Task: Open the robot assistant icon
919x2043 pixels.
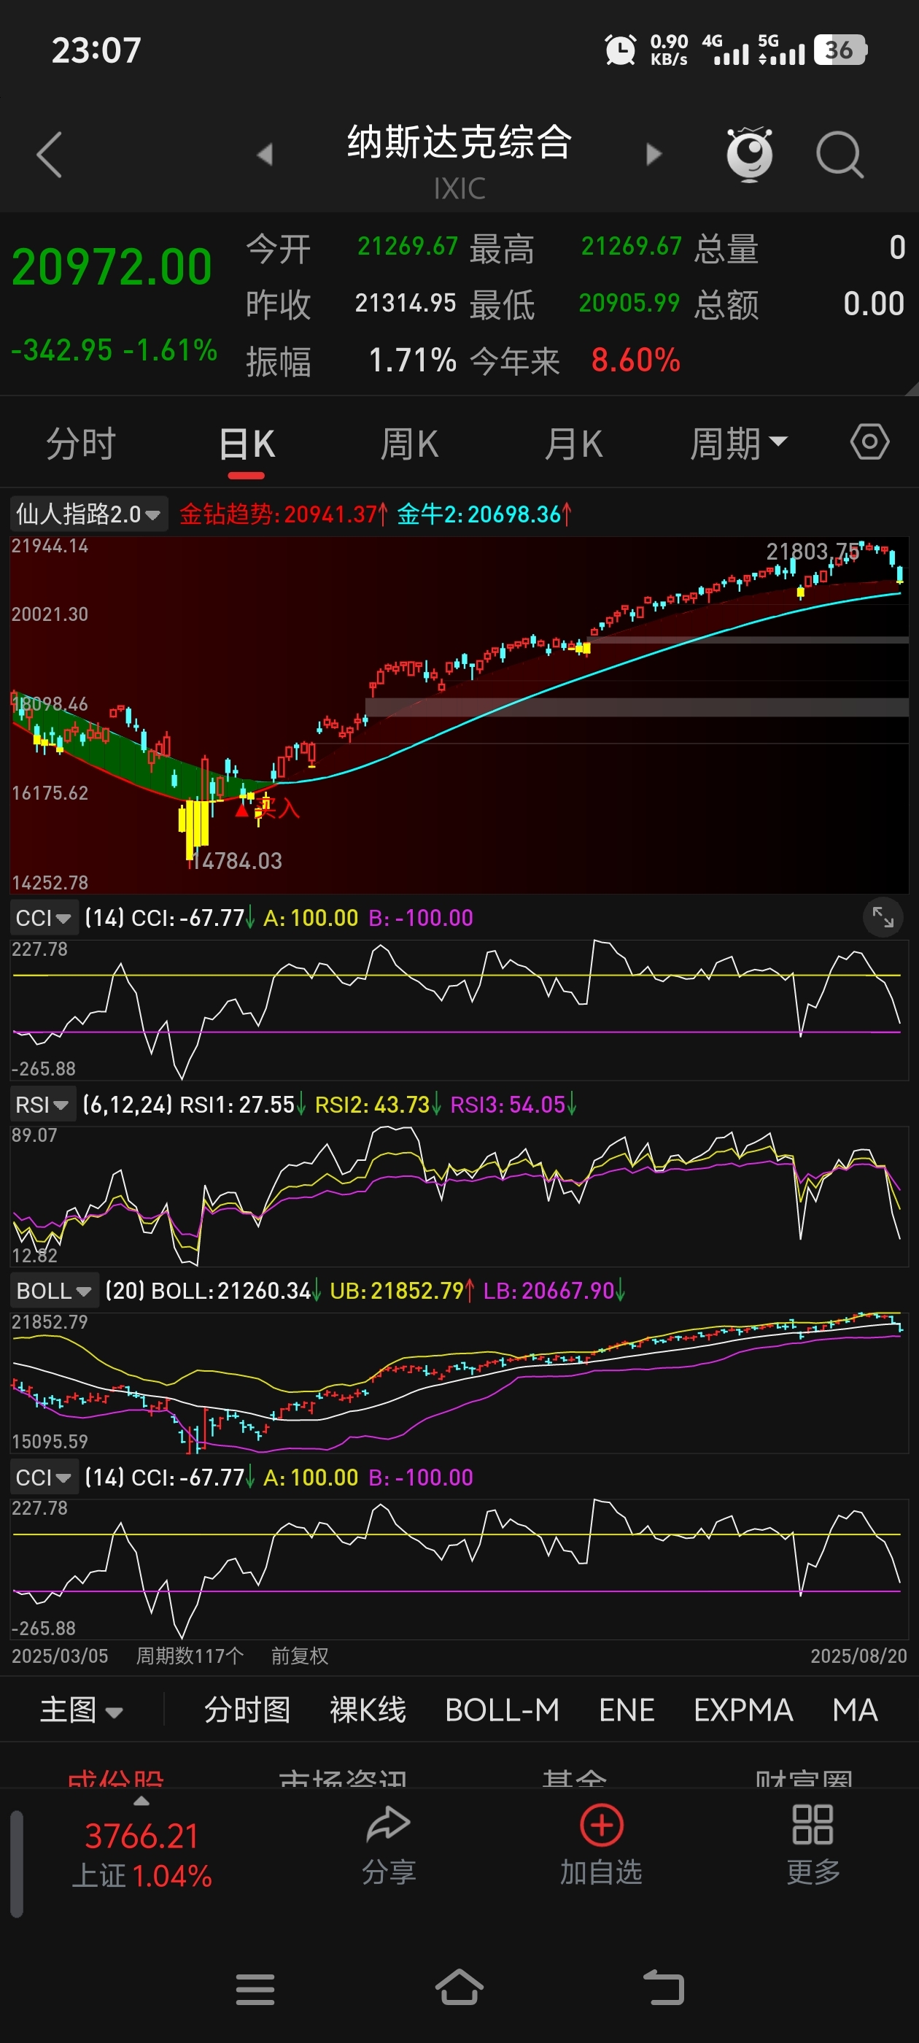Action: 749,154
